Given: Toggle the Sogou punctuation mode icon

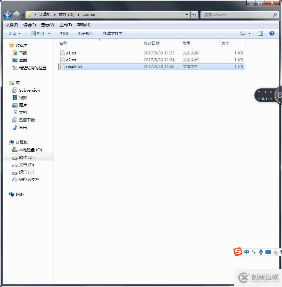Looking at the screenshot, I should tap(253, 252).
